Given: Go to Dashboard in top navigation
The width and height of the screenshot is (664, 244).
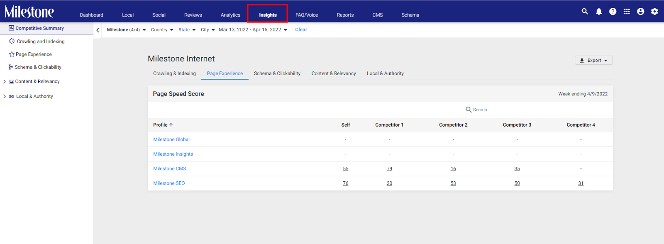Looking at the screenshot, I should click(91, 15).
